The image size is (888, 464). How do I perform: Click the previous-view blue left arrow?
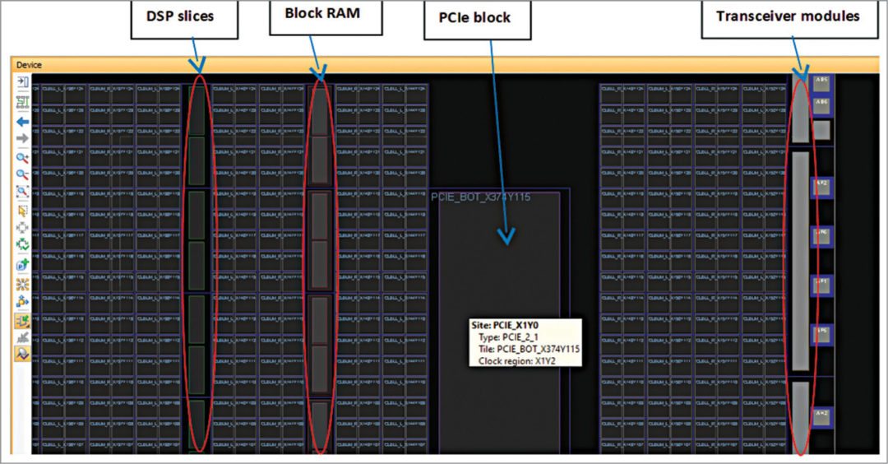pos(22,121)
